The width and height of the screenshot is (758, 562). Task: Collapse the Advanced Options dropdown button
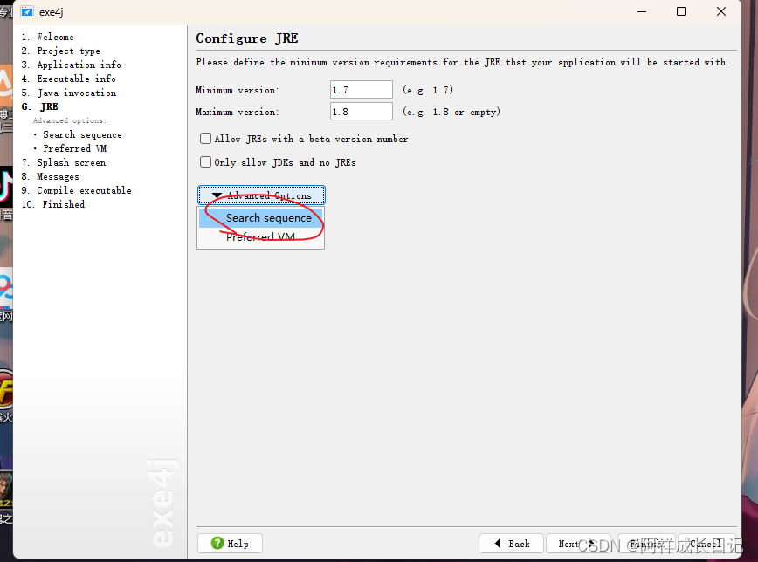point(261,195)
